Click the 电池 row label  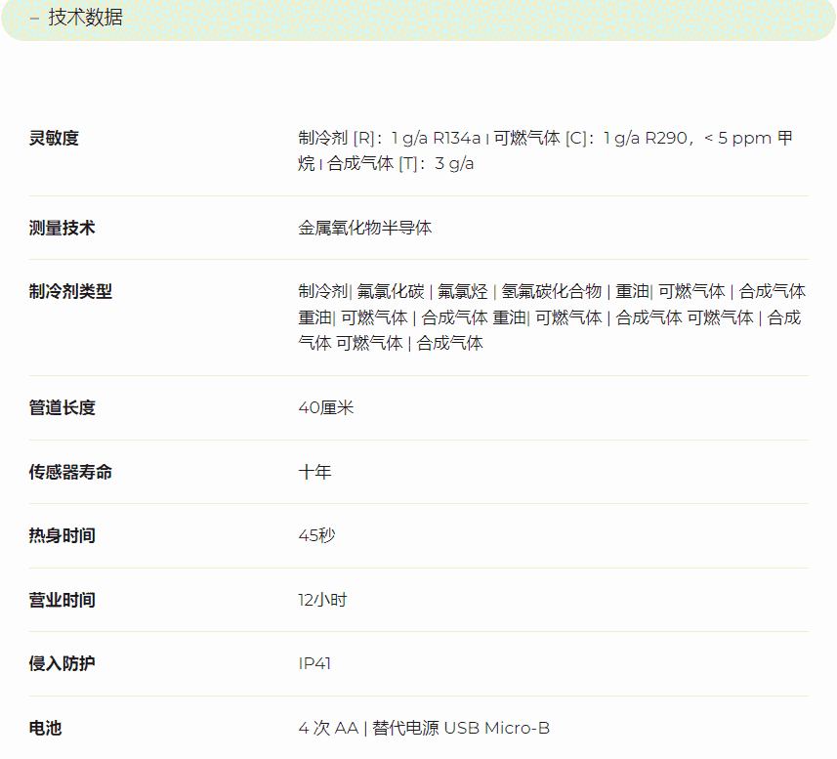click(45, 728)
